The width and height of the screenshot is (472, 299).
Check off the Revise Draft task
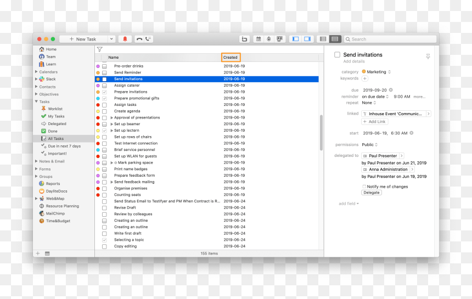click(x=104, y=208)
